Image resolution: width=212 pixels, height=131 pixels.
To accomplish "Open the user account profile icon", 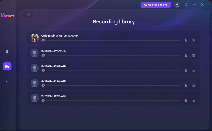I will 177,5.
